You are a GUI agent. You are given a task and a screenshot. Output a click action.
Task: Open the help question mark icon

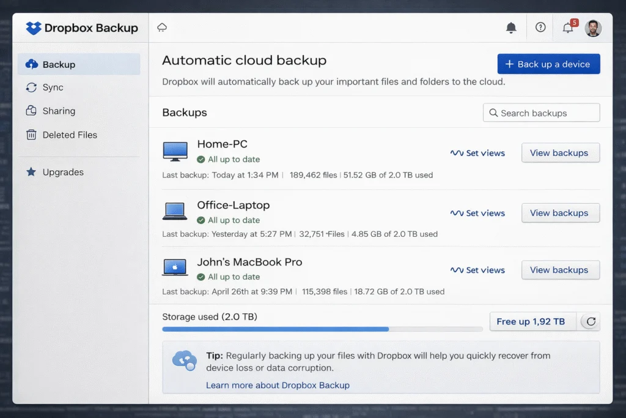click(x=540, y=27)
